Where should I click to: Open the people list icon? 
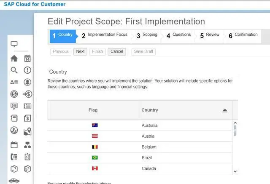[14, 82]
